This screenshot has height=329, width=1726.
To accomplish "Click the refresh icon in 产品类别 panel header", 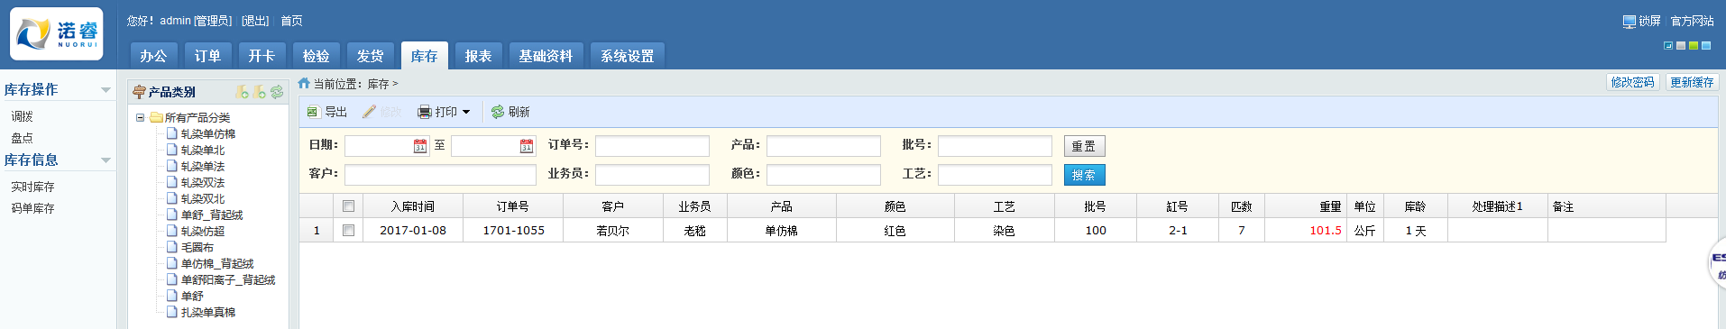I will point(277,92).
